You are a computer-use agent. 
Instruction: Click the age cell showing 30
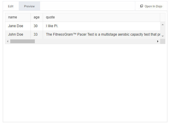pos(37,26)
